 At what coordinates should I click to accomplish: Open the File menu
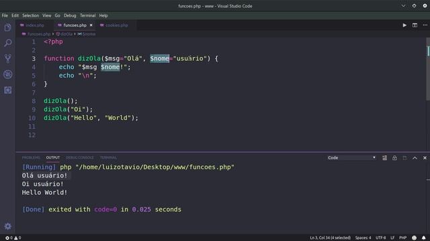(5, 15)
